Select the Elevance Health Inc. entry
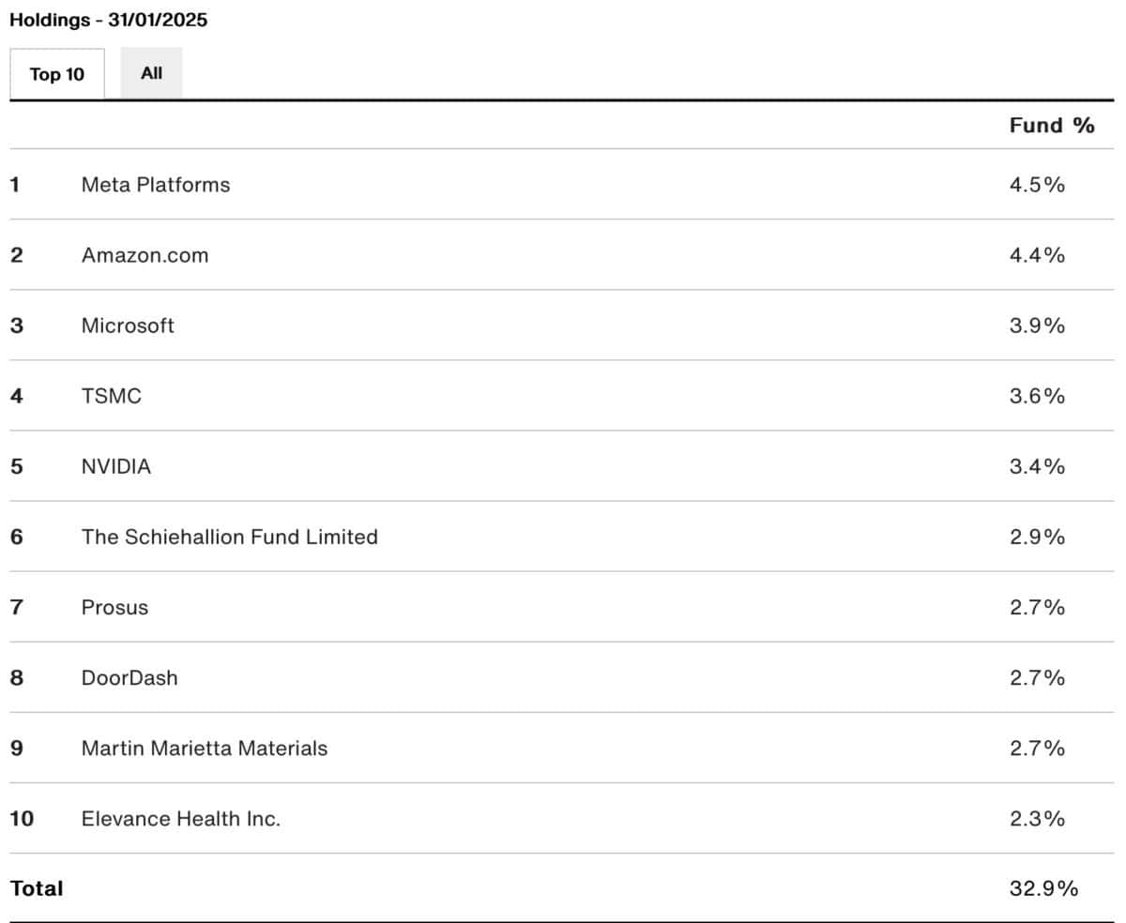The image size is (1126, 923). click(181, 818)
